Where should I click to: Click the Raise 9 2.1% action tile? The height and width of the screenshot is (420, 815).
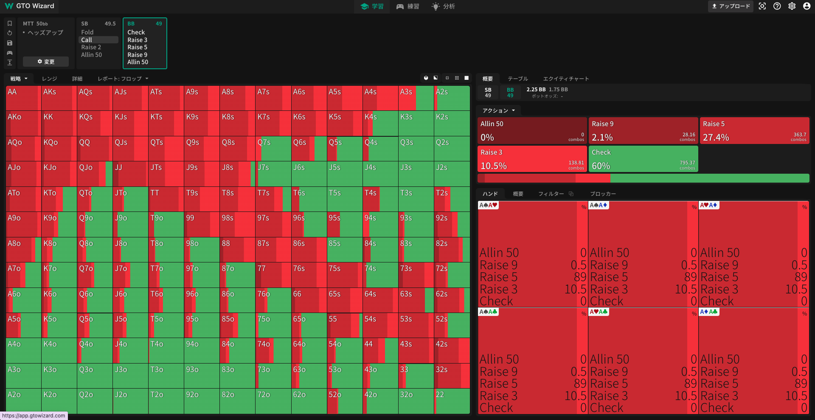(643, 131)
